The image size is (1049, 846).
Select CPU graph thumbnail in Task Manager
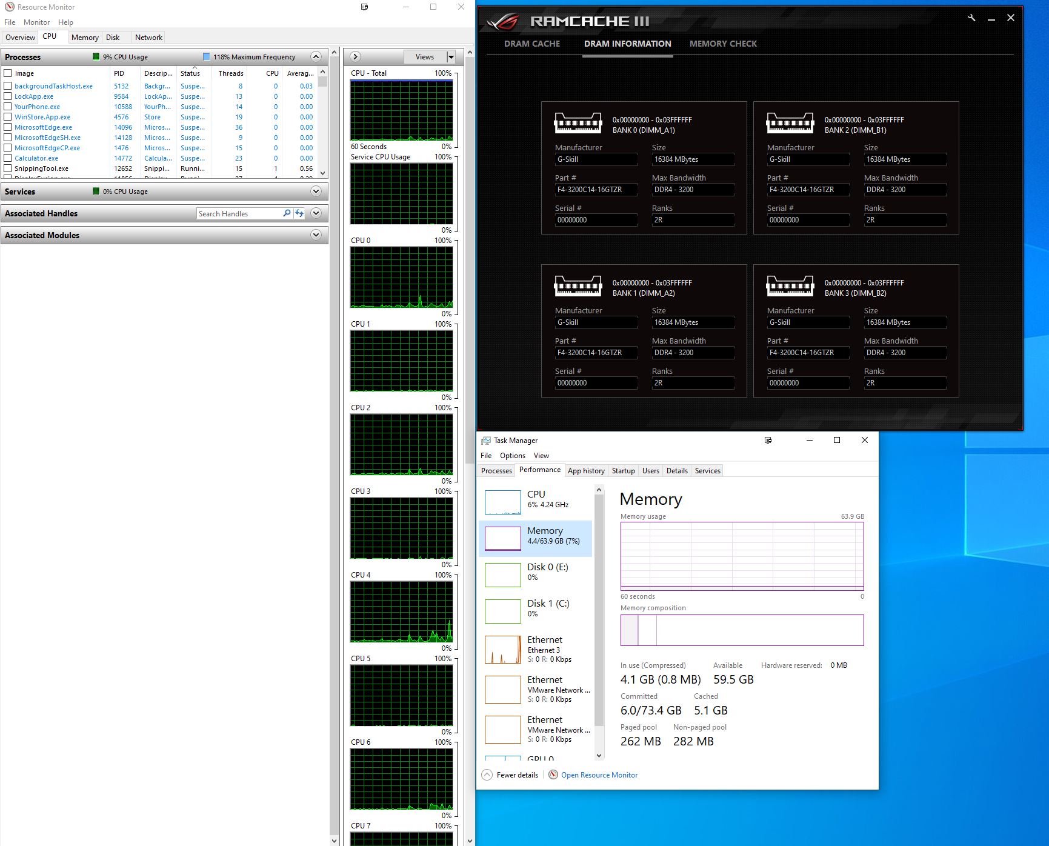[503, 502]
